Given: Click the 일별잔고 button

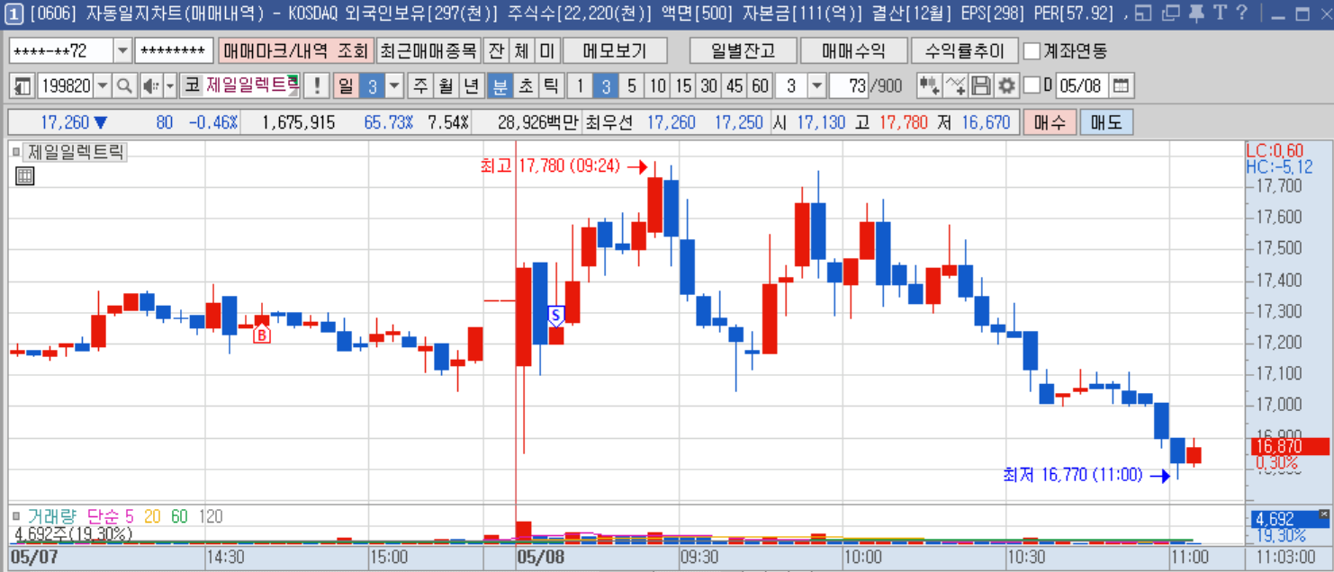Looking at the screenshot, I should (x=742, y=50).
